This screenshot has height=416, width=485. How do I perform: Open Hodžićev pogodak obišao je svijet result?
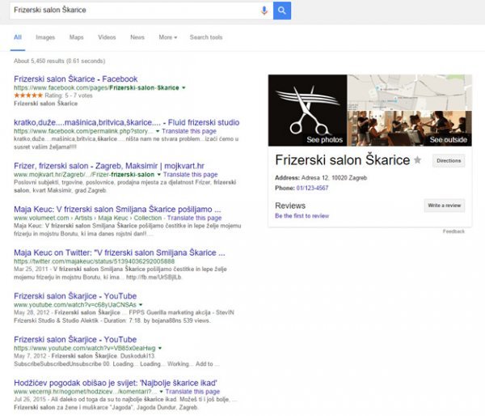(116, 383)
